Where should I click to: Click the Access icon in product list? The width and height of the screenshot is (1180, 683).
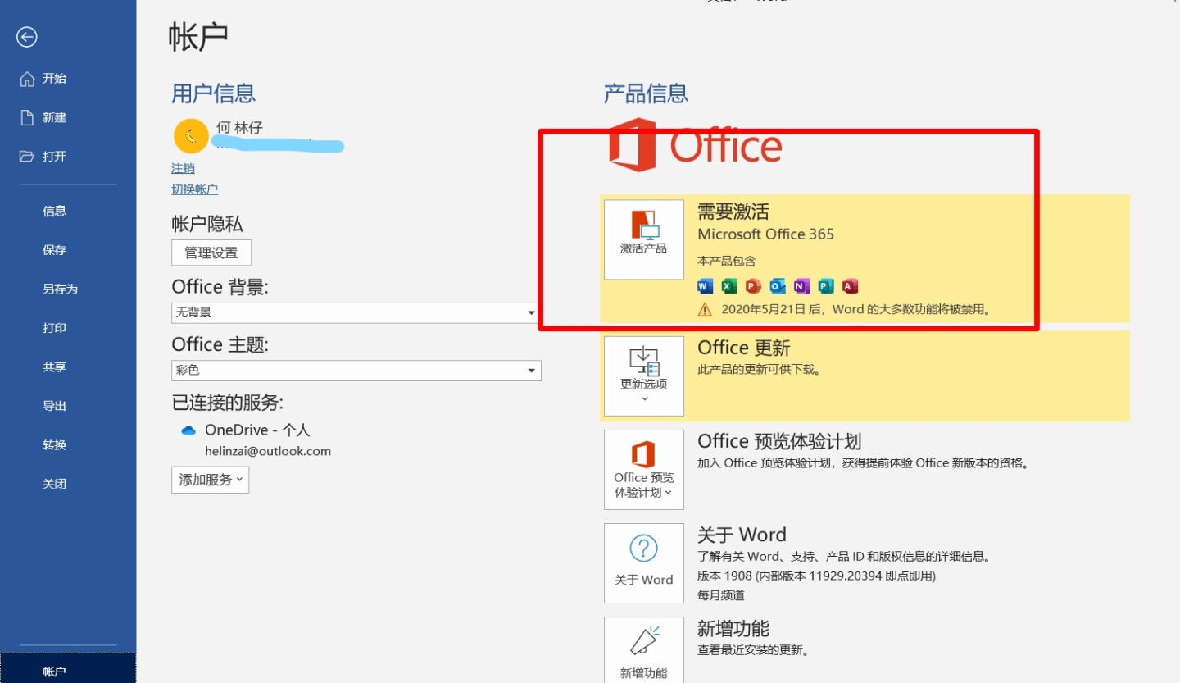coord(850,286)
